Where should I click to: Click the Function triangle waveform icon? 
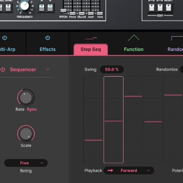pos(133,38)
